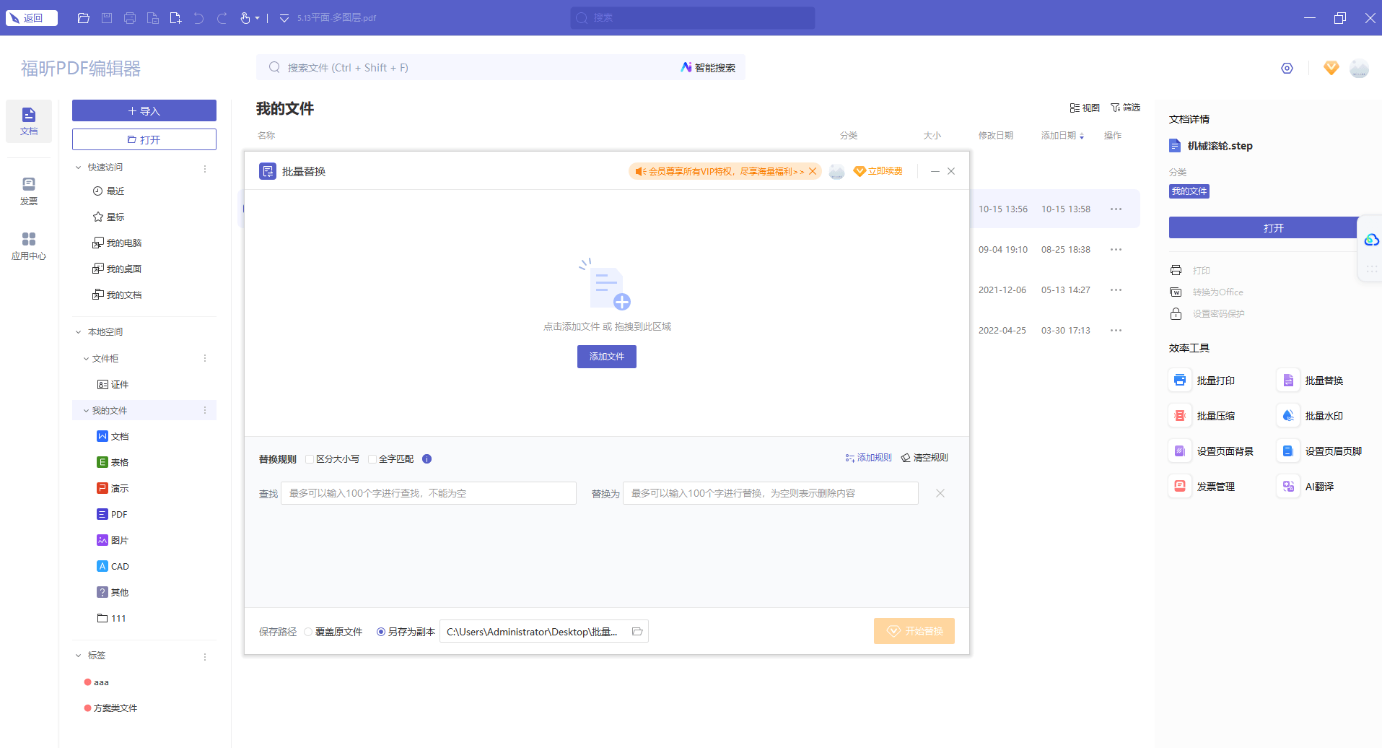
Task: Open 批量打印 tool
Action: [1202, 380]
